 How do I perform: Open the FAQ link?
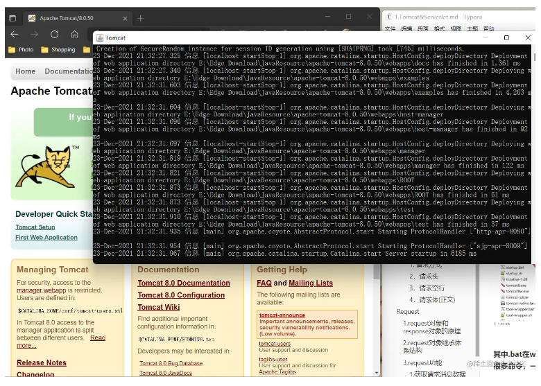tap(264, 283)
